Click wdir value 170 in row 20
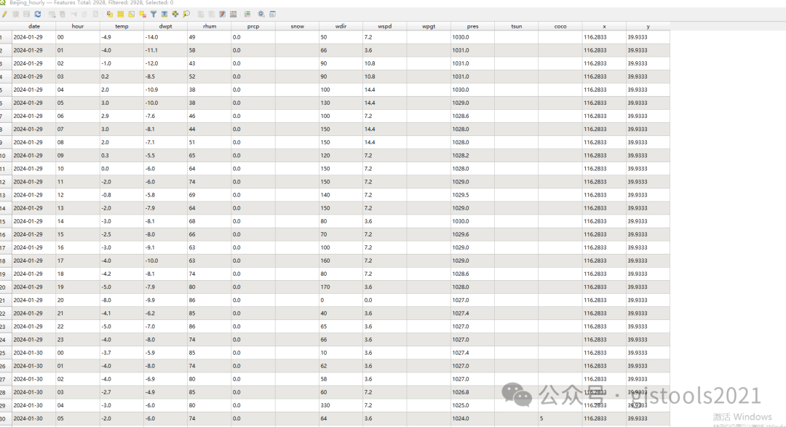786x427 pixels. coord(325,287)
